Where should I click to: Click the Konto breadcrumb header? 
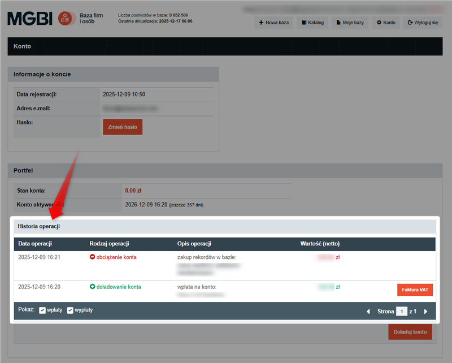point(23,46)
